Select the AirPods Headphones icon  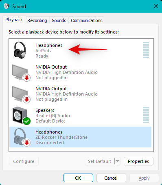pos(20,50)
